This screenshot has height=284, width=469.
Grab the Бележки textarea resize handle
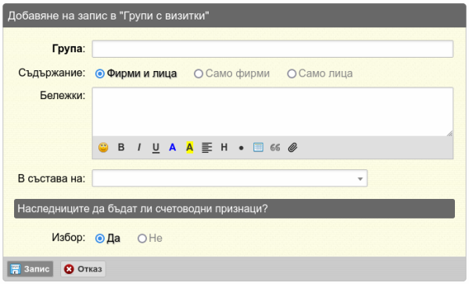(x=450, y=133)
